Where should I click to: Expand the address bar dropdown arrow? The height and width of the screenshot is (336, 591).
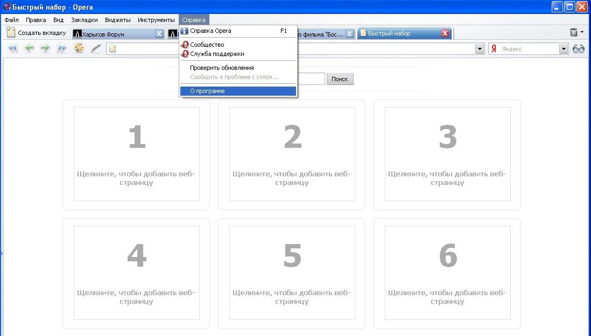click(x=480, y=49)
